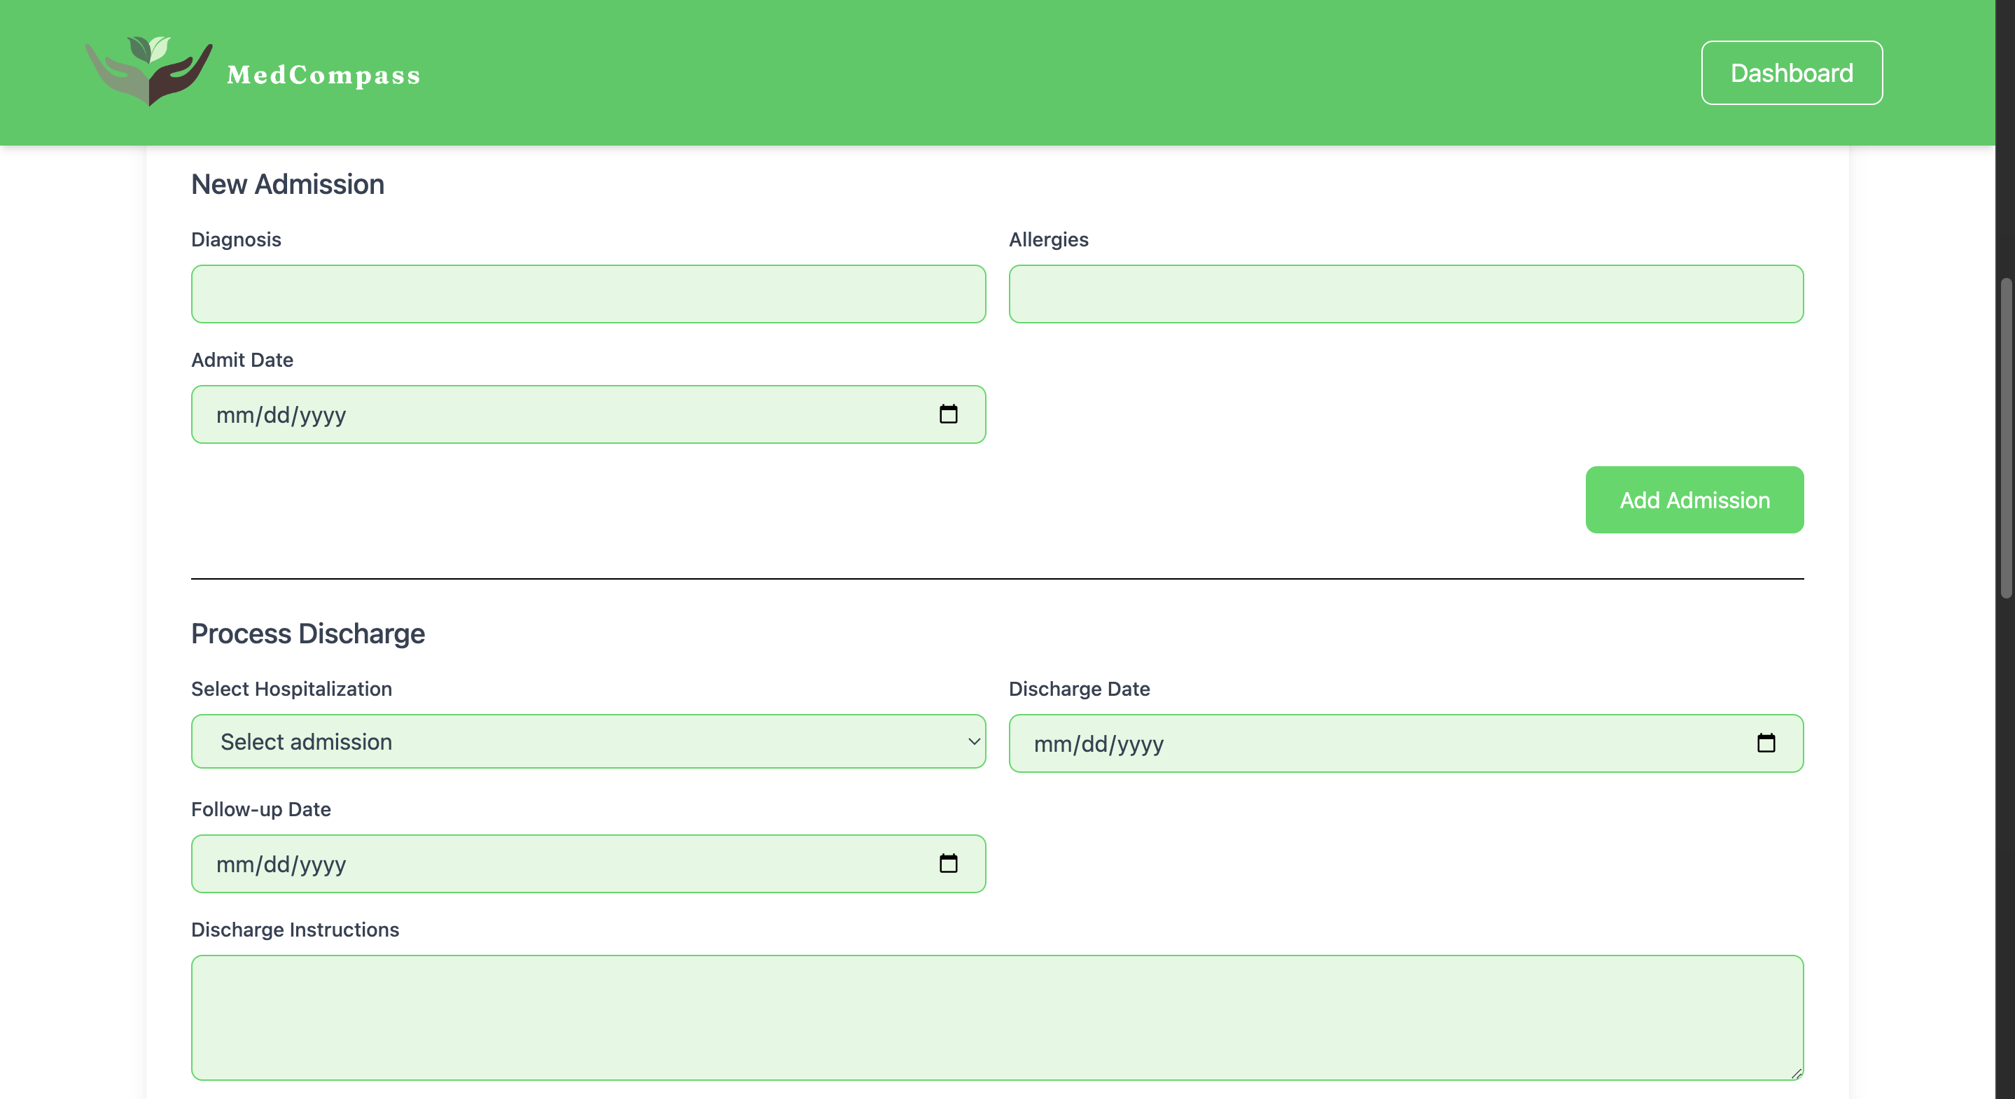Viewport: 2015px width, 1099px height.
Task: Click the MedCompass brand name text
Action: click(323, 75)
